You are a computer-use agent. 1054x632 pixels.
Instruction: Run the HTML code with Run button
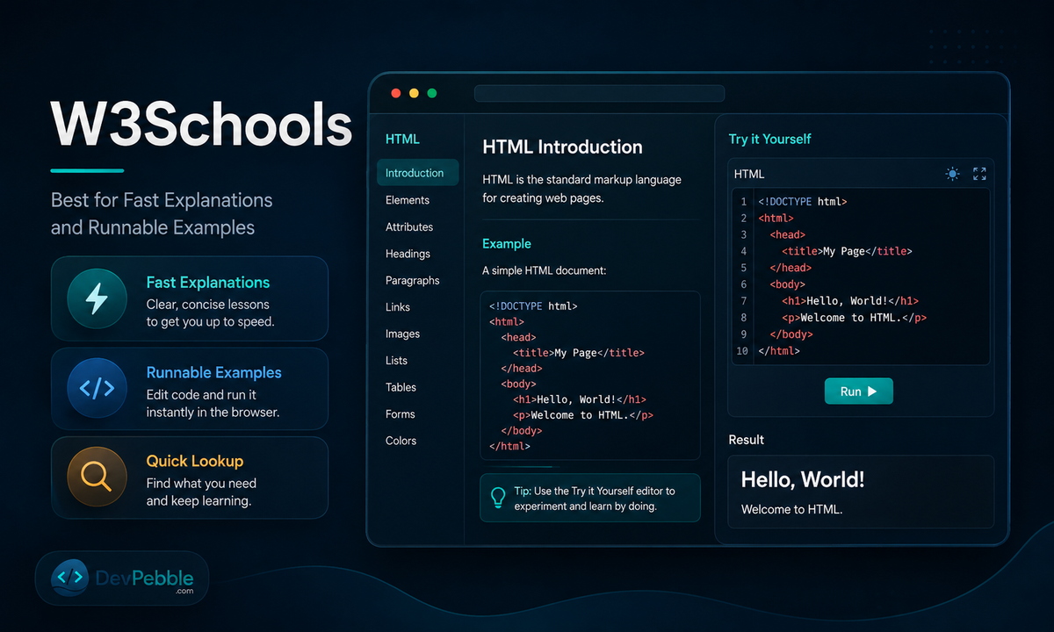click(x=858, y=391)
